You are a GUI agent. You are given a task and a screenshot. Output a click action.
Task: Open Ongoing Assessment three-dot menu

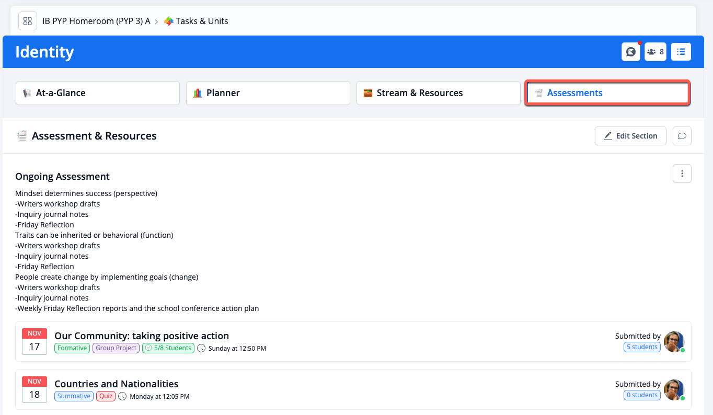(x=682, y=174)
